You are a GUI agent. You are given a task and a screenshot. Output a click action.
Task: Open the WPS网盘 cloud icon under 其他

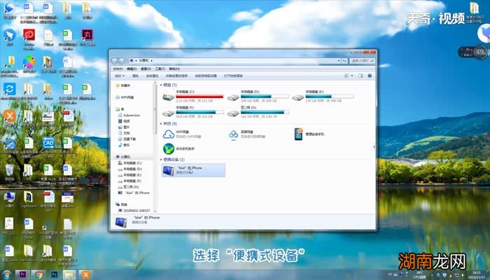(x=169, y=134)
